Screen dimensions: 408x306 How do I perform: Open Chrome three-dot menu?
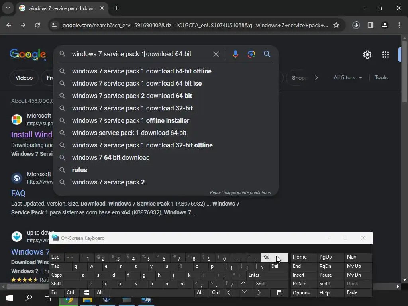tap(399, 25)
